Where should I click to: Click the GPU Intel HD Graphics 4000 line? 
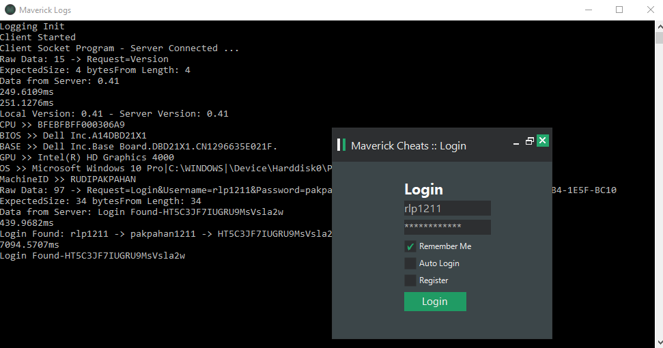click(x=87, y=158)
